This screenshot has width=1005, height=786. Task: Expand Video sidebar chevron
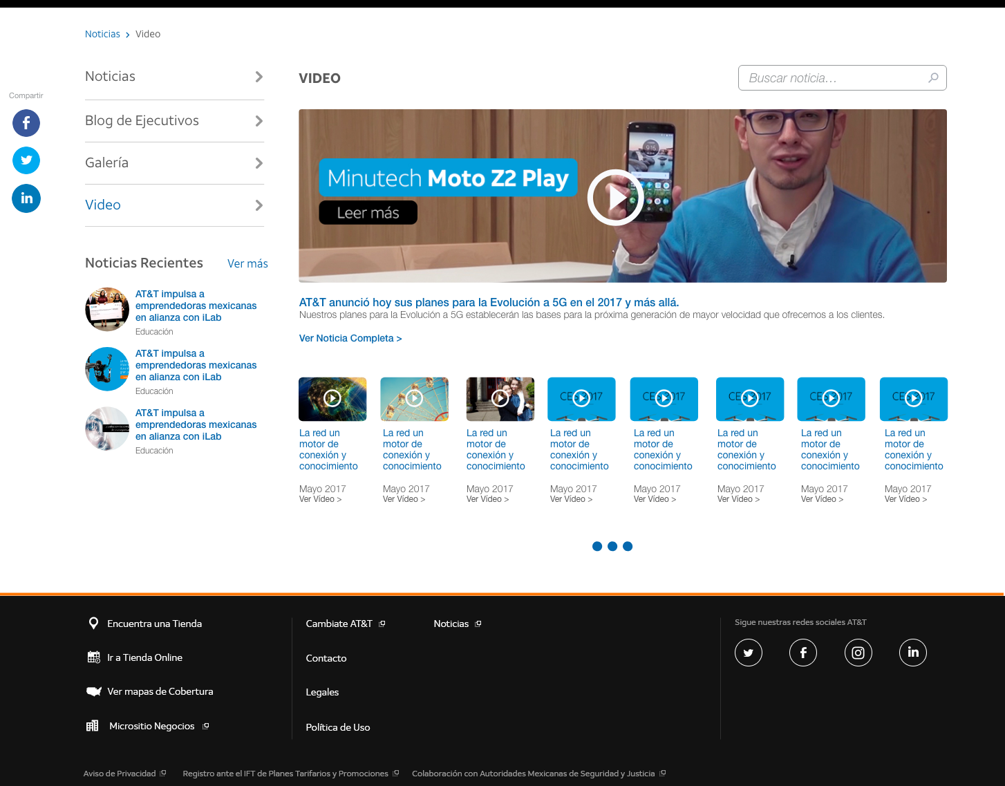point(259,205)
